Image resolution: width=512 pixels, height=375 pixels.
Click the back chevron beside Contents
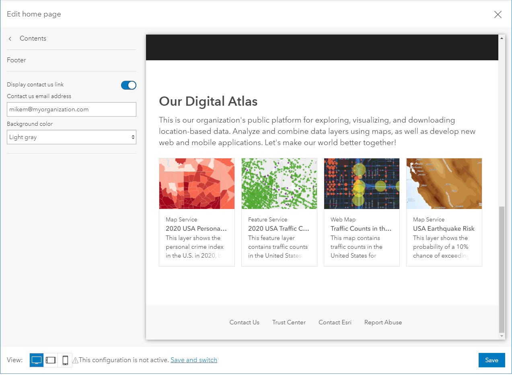pyautogui.click(x=10, y=39)
